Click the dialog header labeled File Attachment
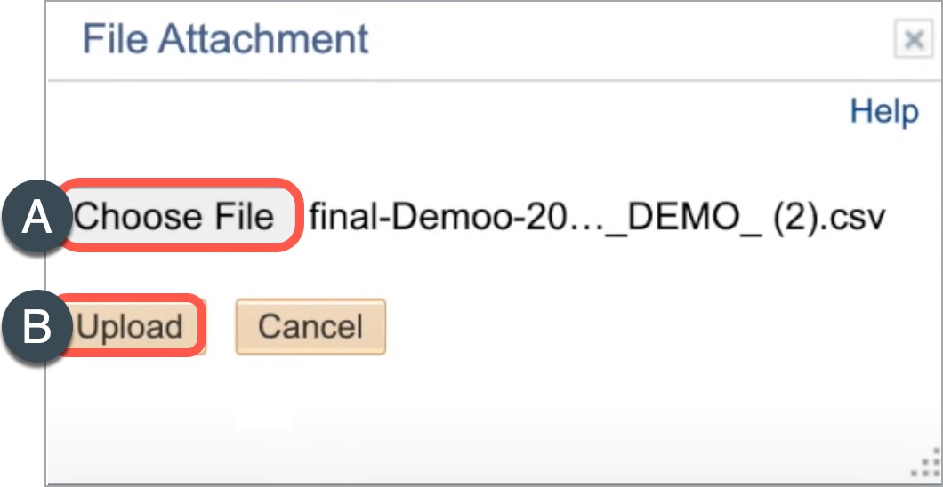Image resolution: width=943 pixels, height=487 pixels. [225, 40]
